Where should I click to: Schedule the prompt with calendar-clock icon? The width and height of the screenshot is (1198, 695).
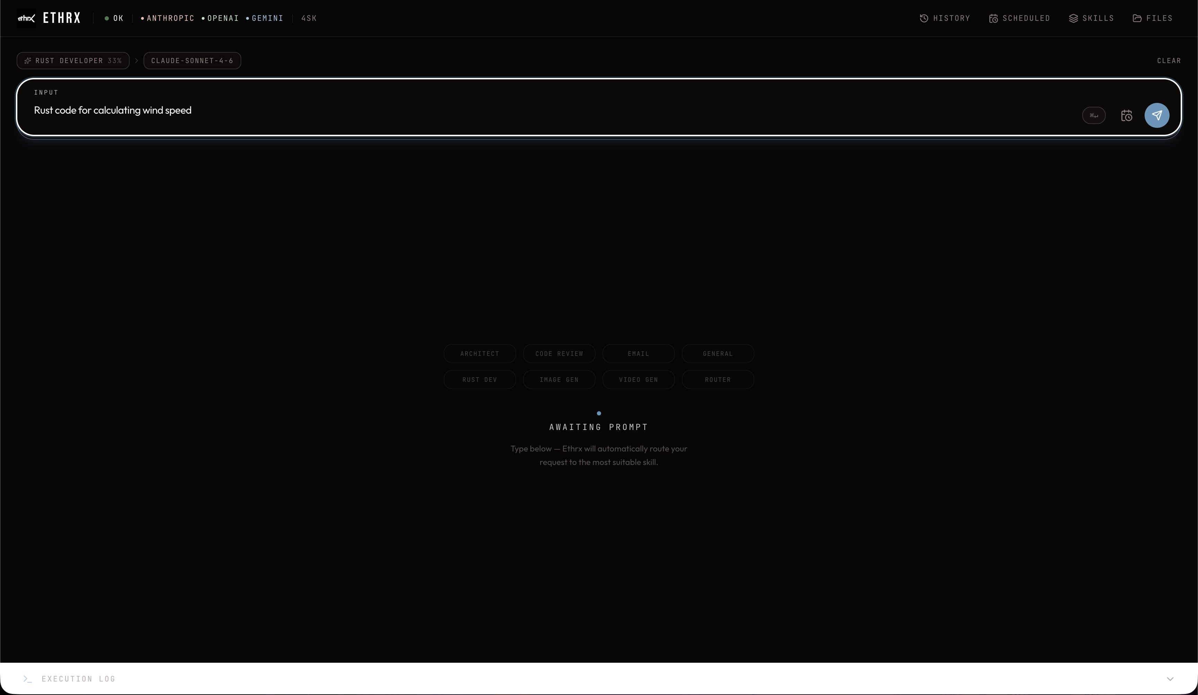click(1126, 115)
